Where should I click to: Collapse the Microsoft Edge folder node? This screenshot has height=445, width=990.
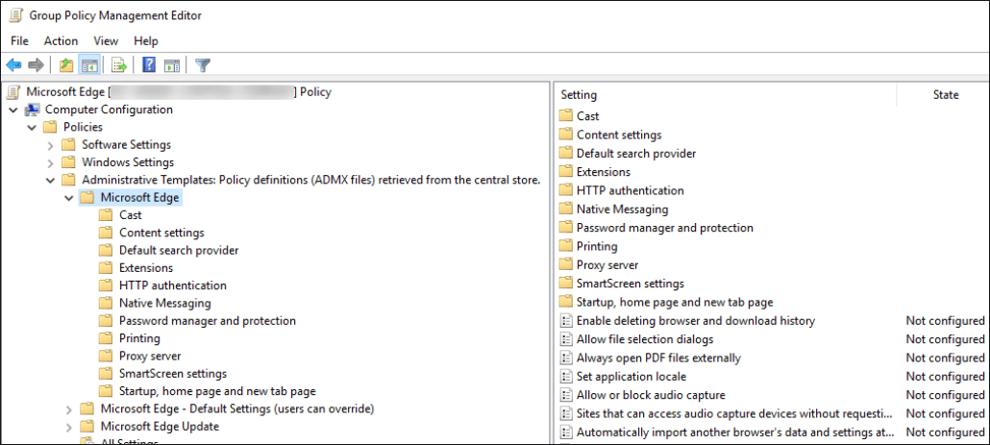coord(68,198)
